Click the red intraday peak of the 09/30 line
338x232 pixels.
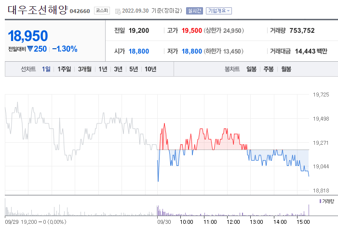pyautogui.click(x=164, y=124)
